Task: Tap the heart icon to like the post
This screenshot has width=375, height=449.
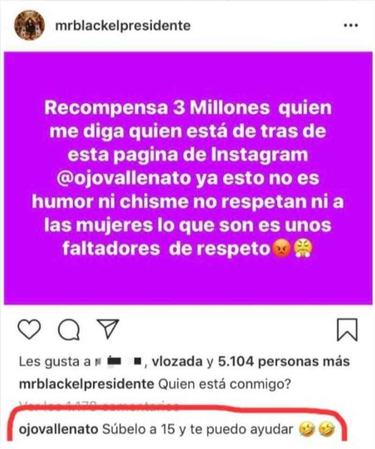Action: [x=29, y=330]
